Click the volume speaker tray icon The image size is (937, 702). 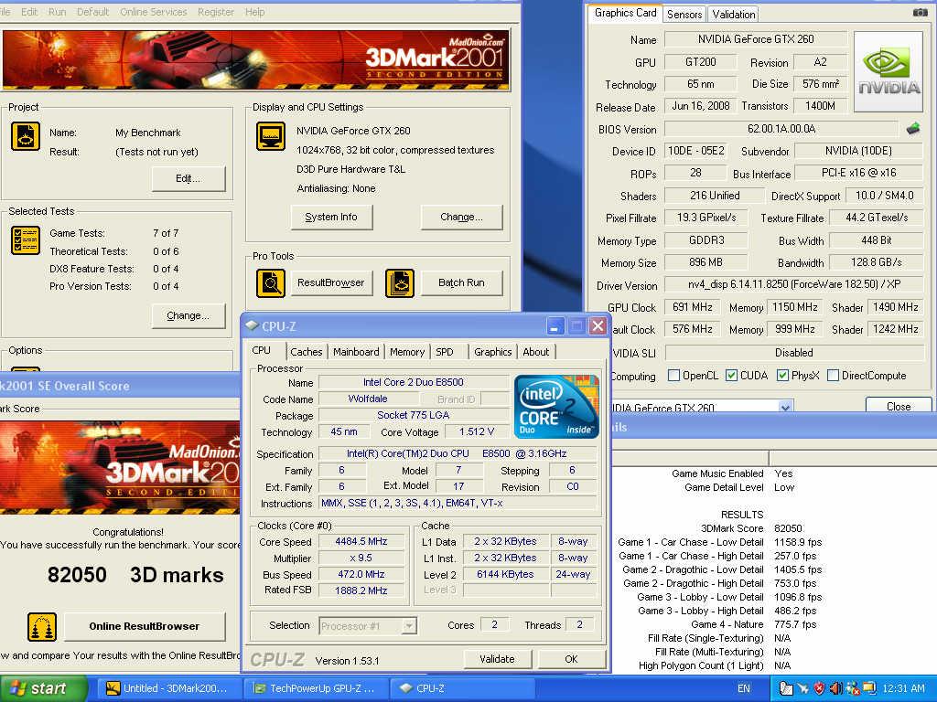coord(836,688)
